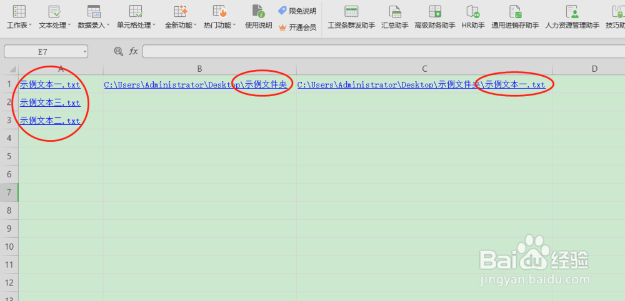This screenshot has width=625, height=301.
Task: Open the 示例文本三.txt hyperlink in A2
Action: [x=50, y=102]
